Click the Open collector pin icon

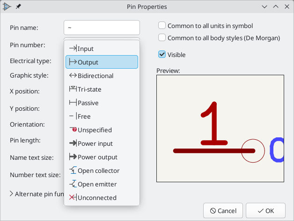click(x=73, y=171)
